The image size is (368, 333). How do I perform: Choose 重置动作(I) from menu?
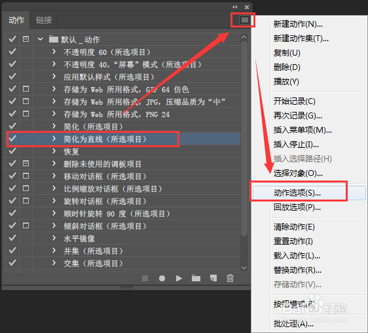(293, 241)
